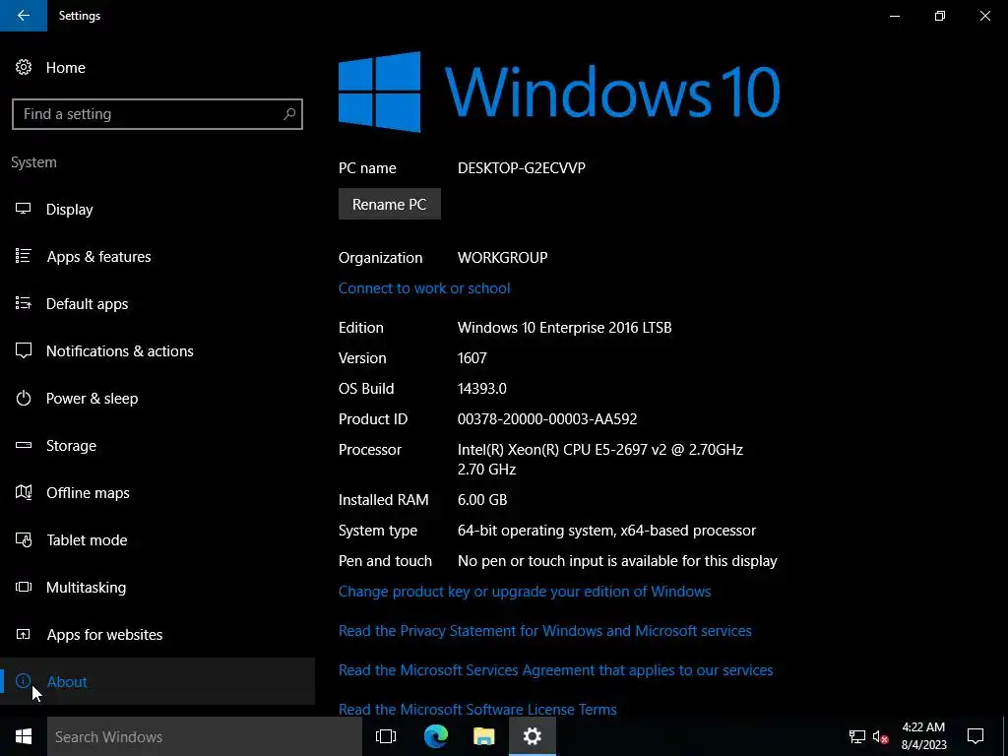Screen dimensions: 1008x756
Task: Click the Offline maps map icon
Action: [24, 492]
